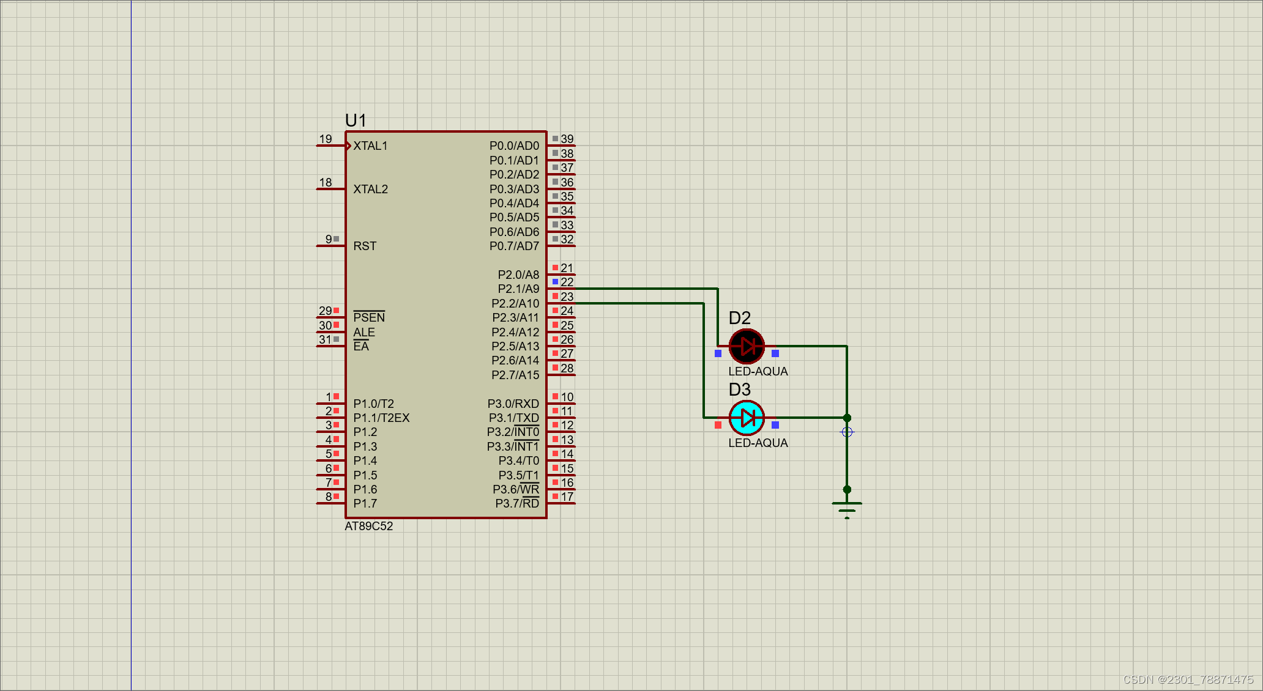Click the junction dot above ground symbol
Viewport: 1263px width, 691px height.
(847, 489)
